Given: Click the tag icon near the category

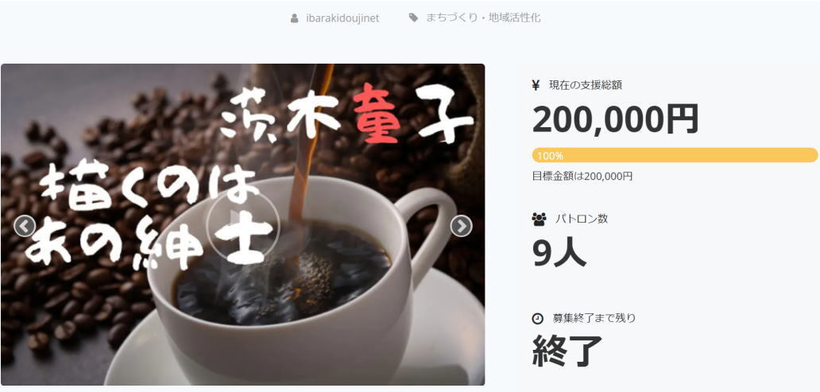Looking at the screenshot, I should point(413,17).
